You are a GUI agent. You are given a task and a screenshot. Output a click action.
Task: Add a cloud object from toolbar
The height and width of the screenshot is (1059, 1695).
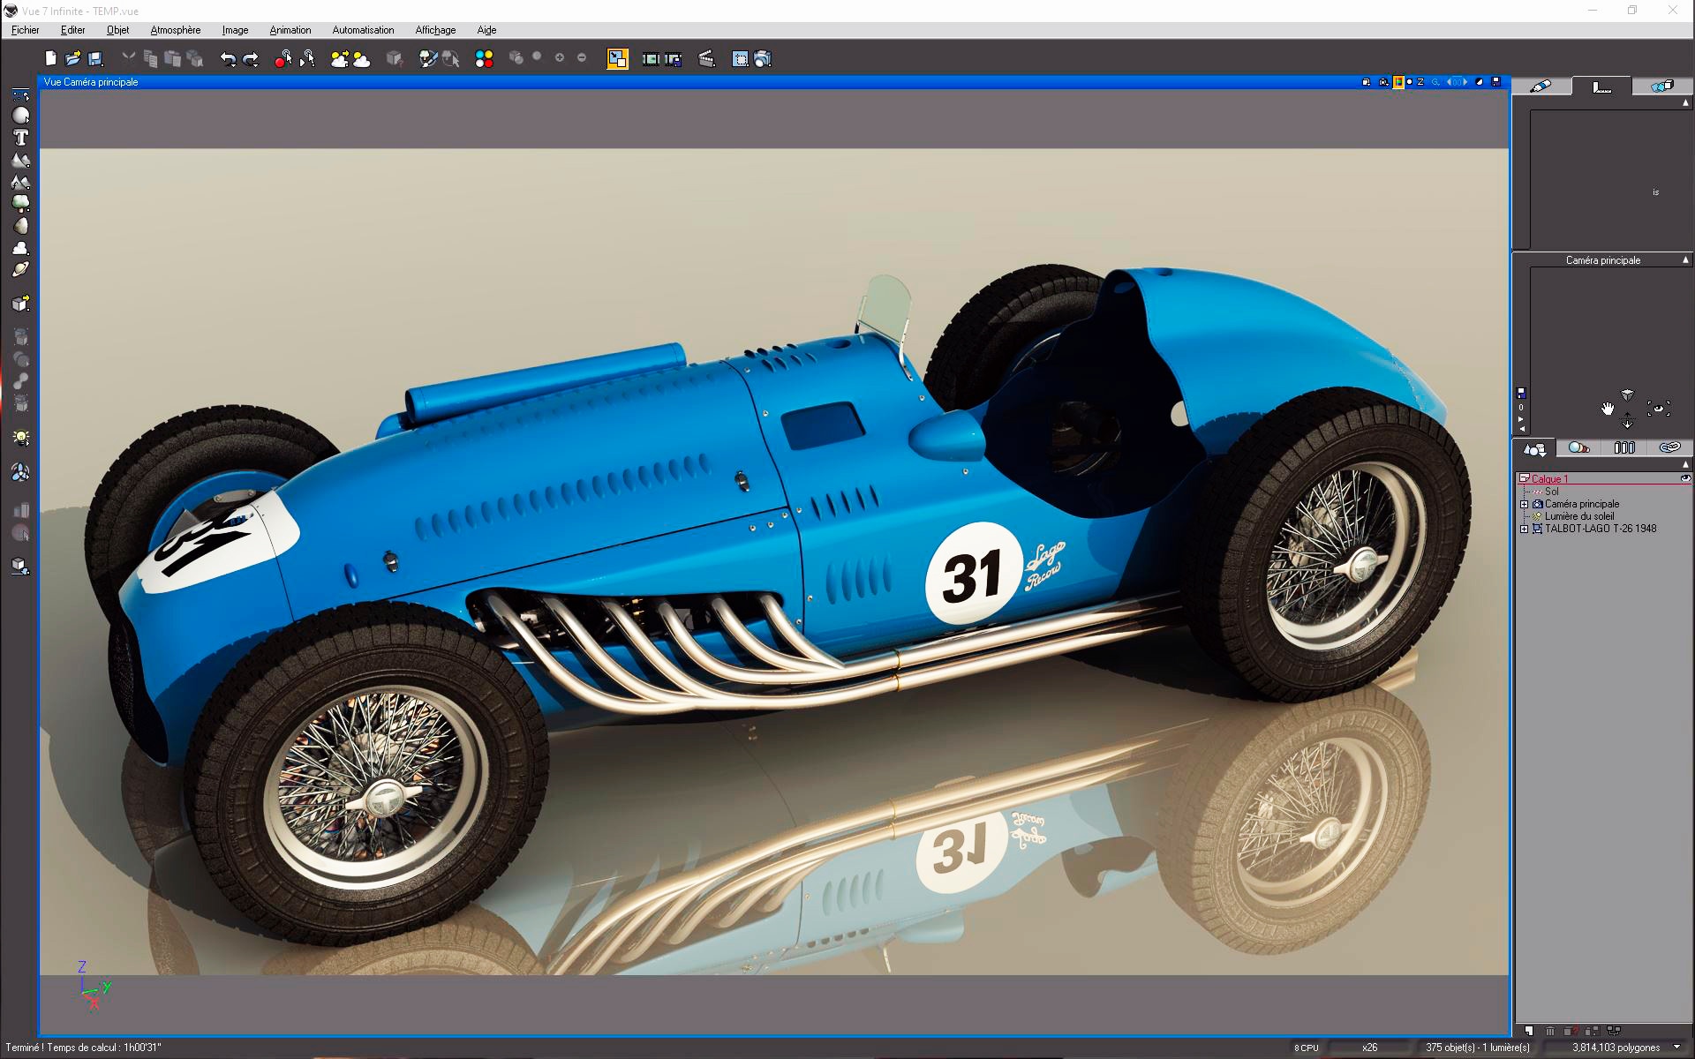(20, 248)
